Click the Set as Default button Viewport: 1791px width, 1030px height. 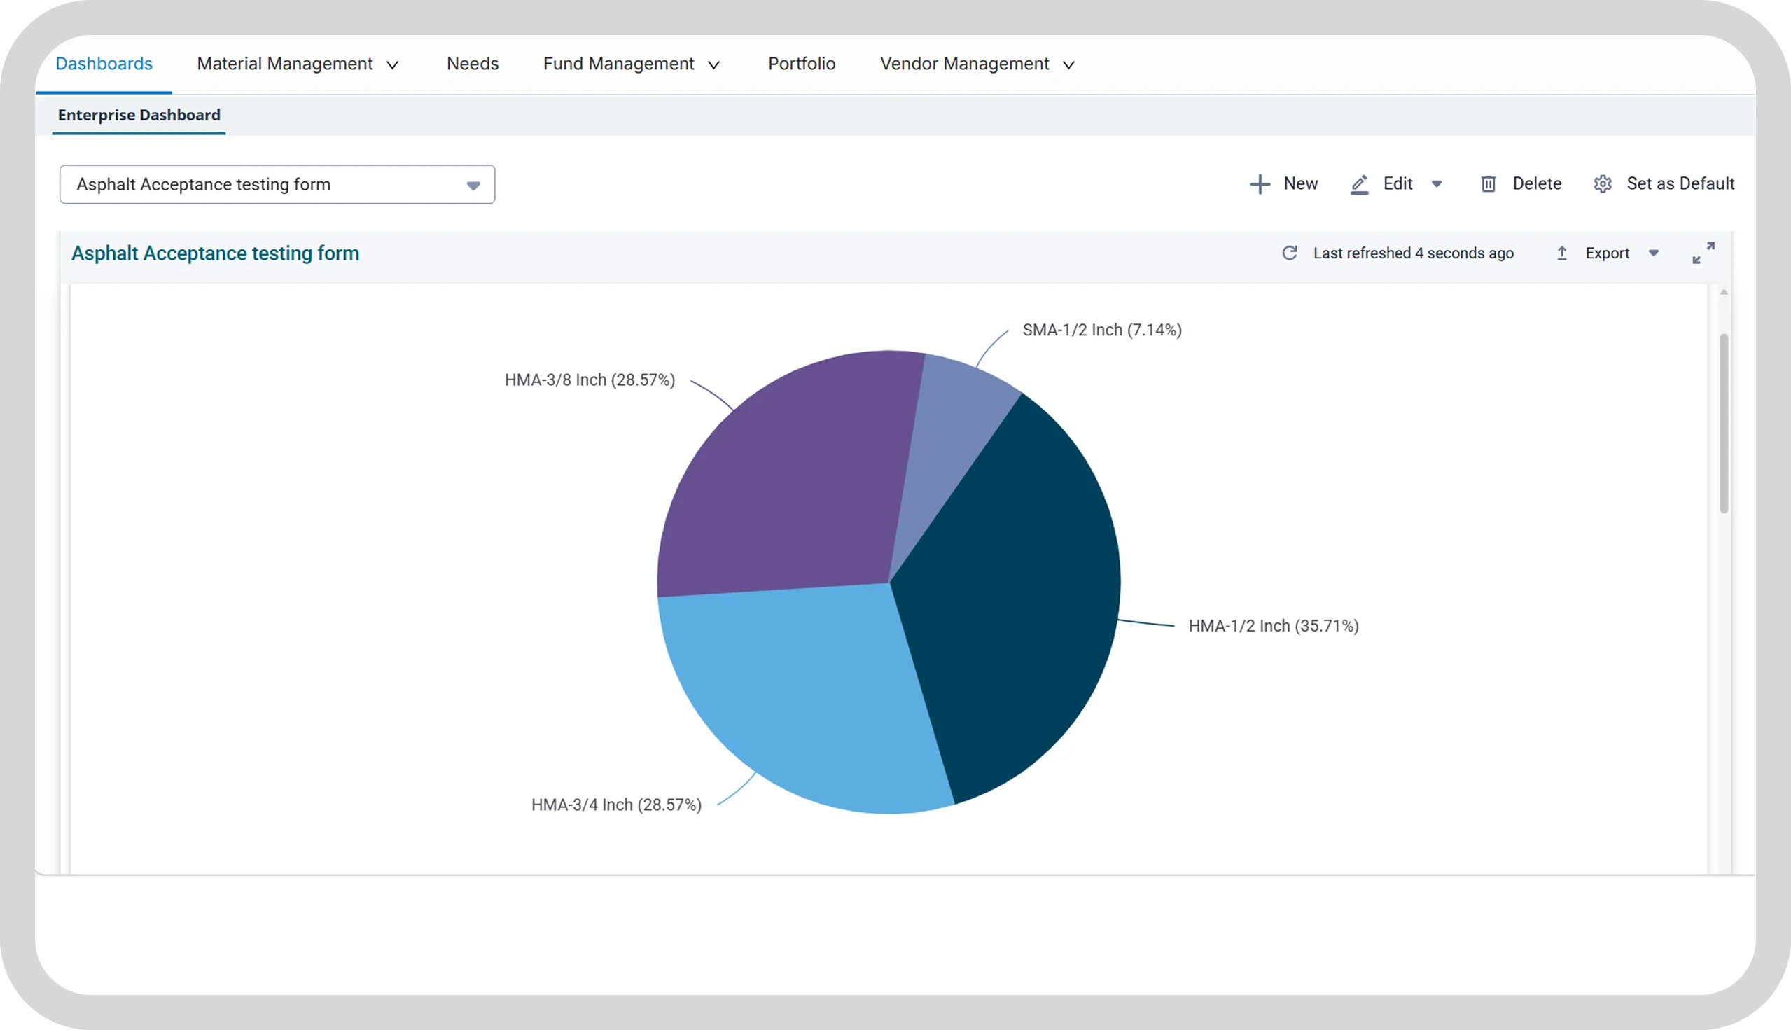coord(1664,184)
